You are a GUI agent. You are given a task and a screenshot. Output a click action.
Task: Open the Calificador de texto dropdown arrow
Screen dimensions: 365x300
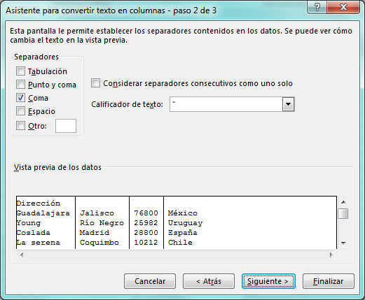[288, 104]
